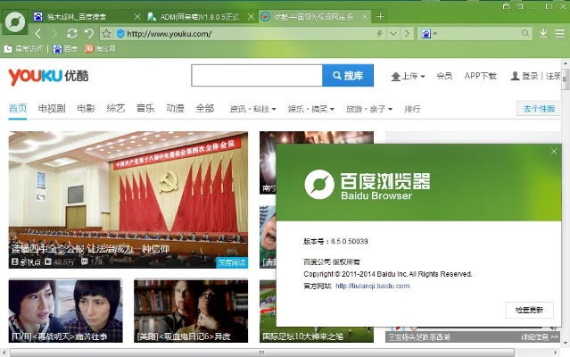570x357 pixels.
Task: Open the browser hamburger menu
Action: [x=560, y=33]
